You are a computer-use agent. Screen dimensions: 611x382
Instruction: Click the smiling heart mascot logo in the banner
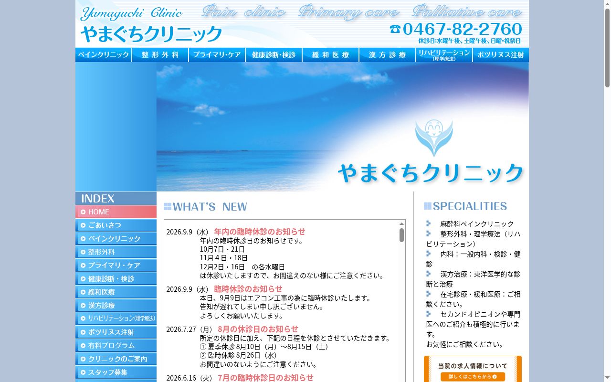433,138
